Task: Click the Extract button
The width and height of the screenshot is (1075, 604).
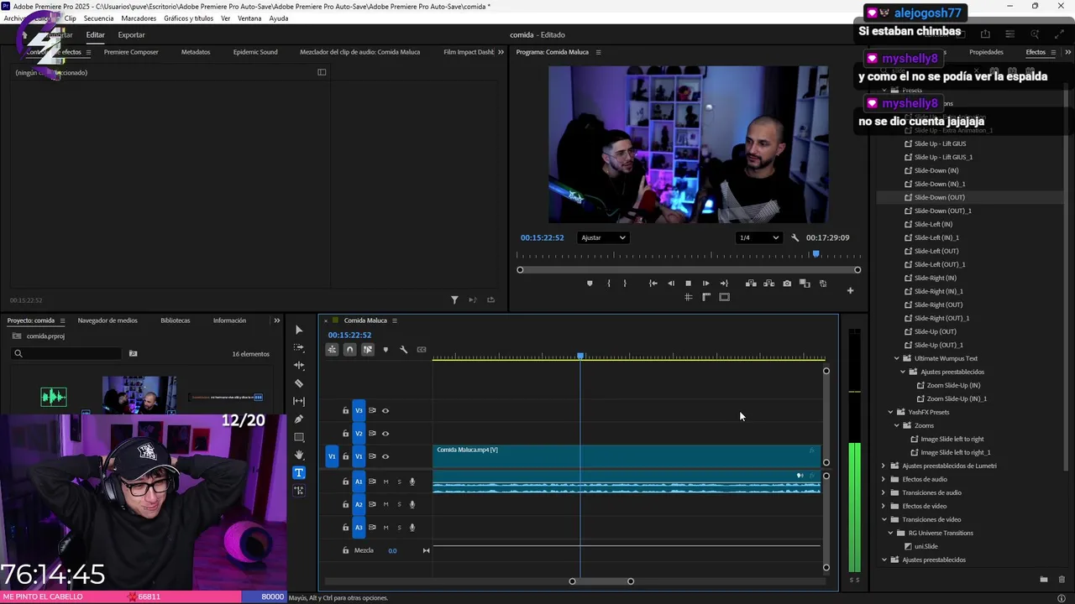Action: pos(768,284)
